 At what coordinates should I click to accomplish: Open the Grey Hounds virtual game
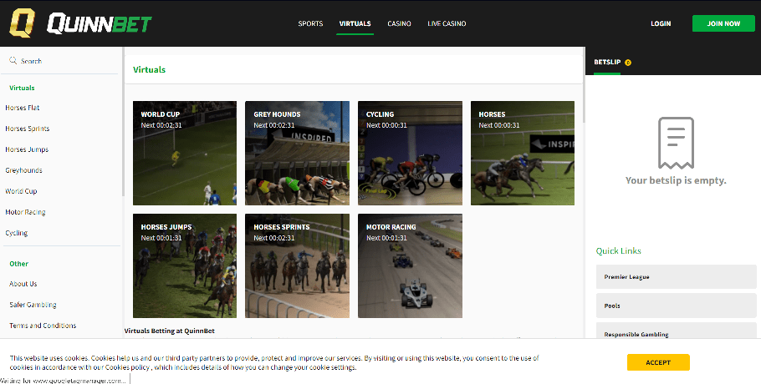(297, 153)
